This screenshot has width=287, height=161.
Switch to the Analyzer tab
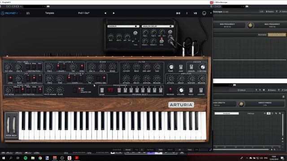(x=226, y=113)
